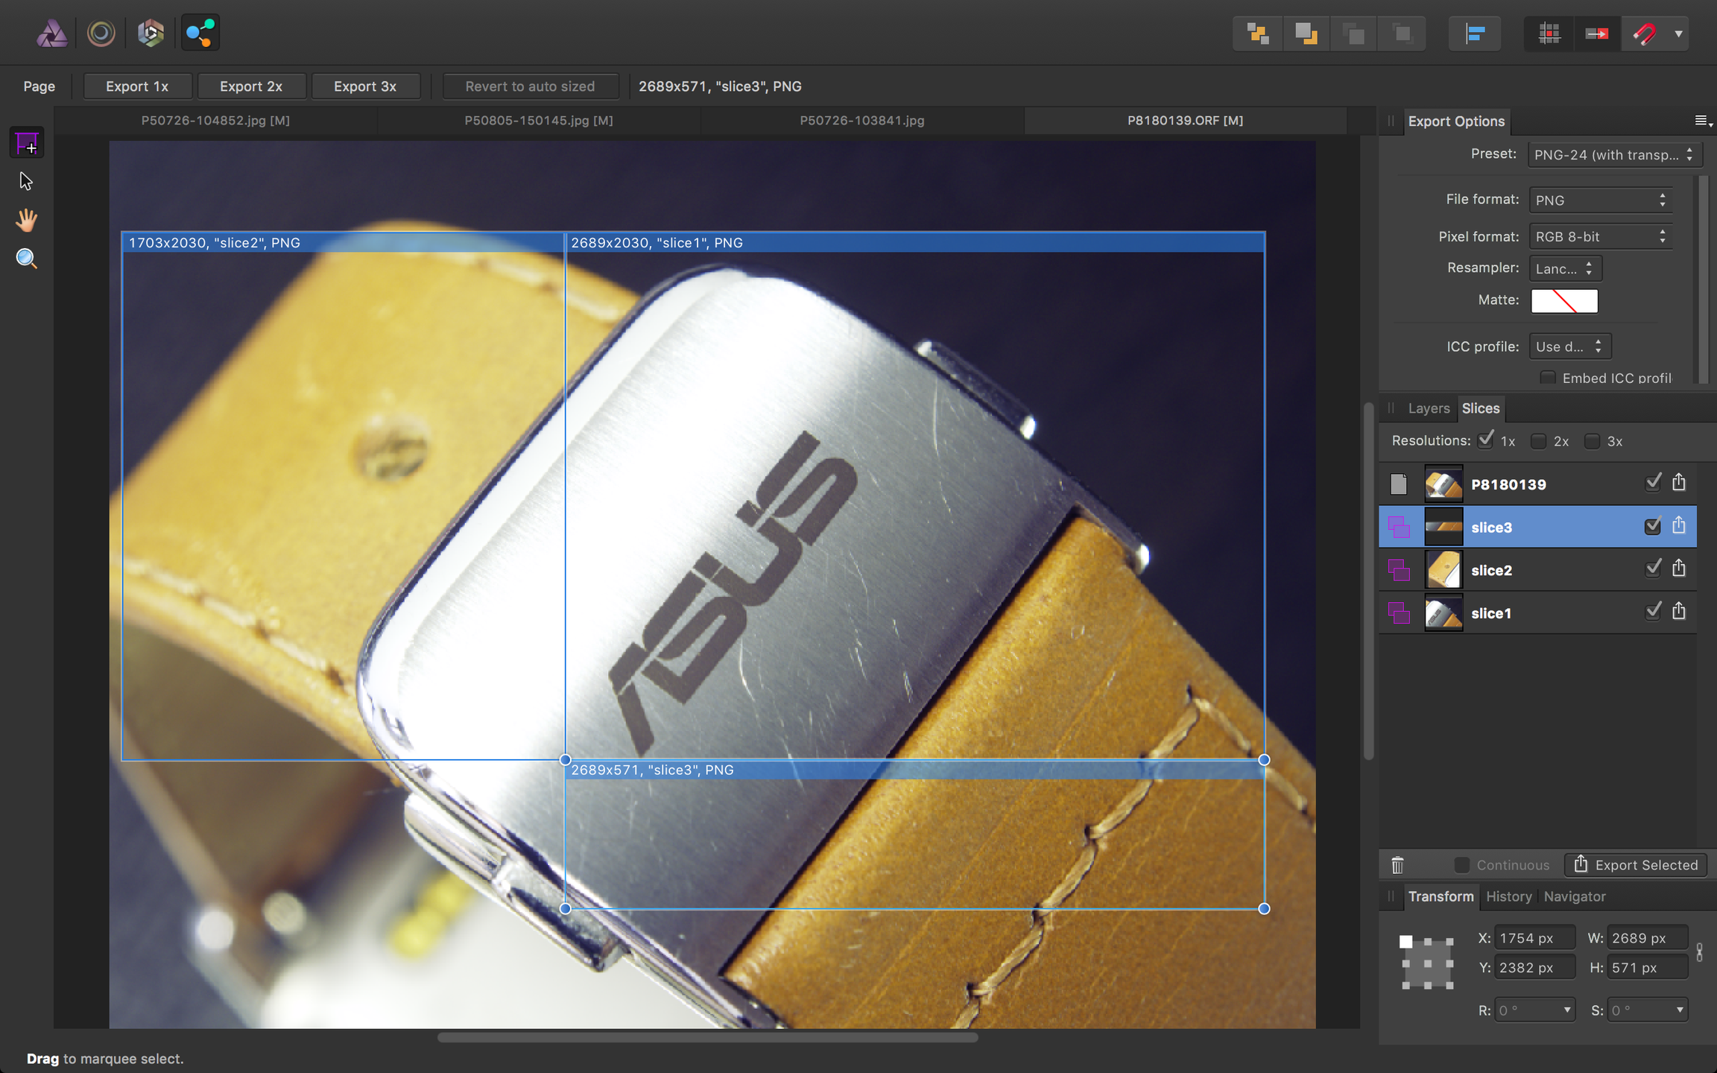Delete selected slice with trash icon

(x=1397, y=865)
